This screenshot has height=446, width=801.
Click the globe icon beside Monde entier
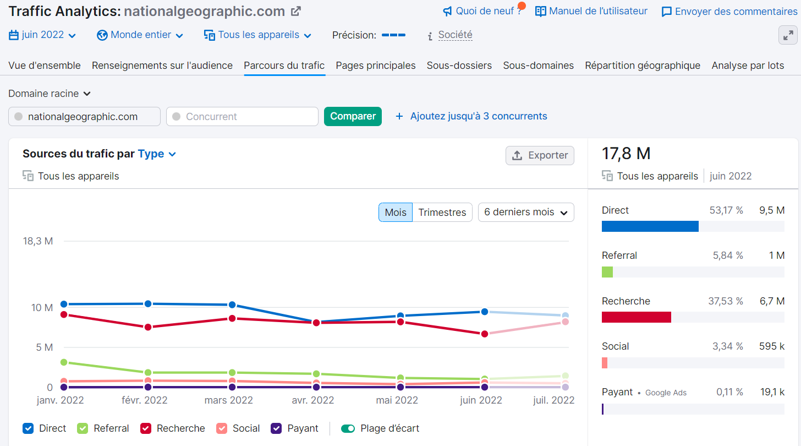tap(102, 35)
